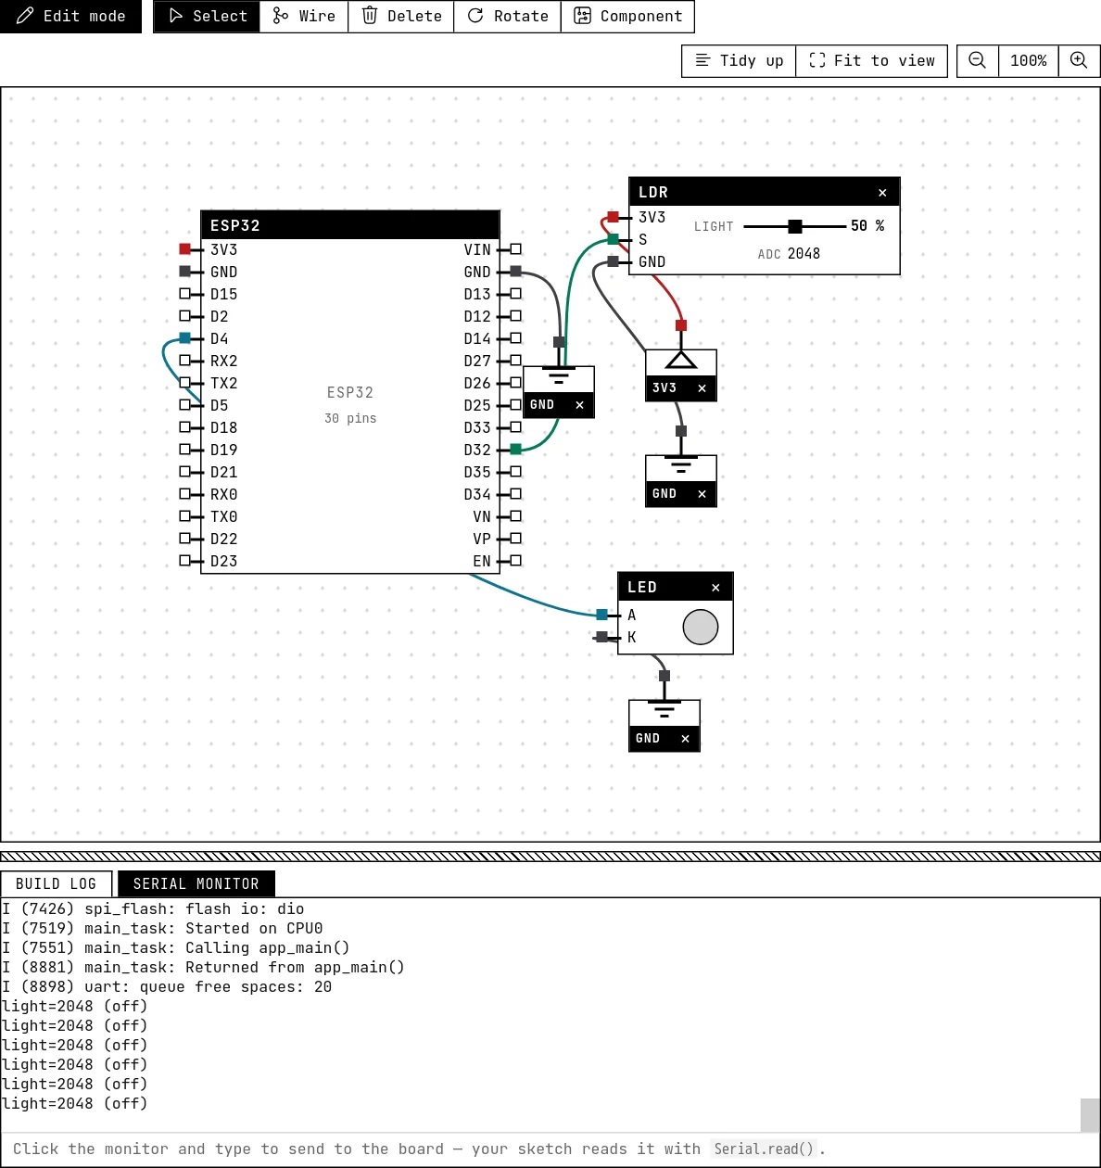
Task: Open the Component picker
Action: point(627,16)
